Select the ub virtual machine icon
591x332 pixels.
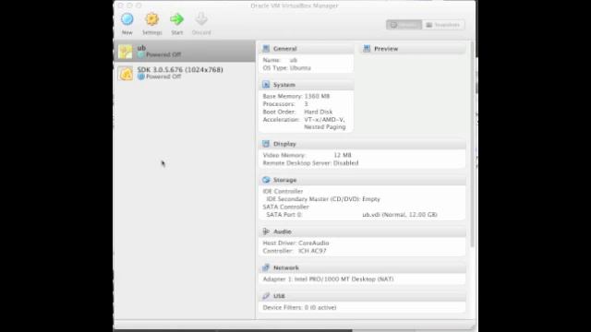126,52
